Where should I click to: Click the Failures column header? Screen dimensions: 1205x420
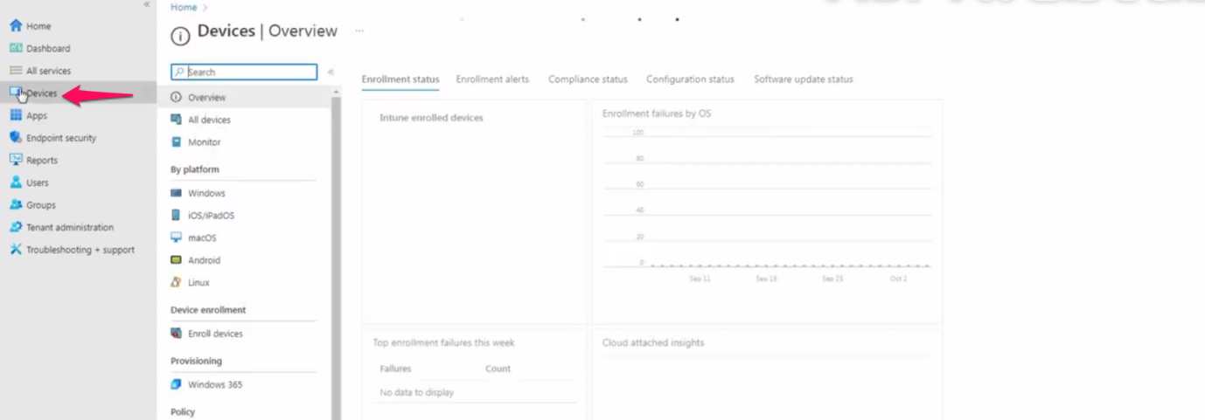click(395, 368)
